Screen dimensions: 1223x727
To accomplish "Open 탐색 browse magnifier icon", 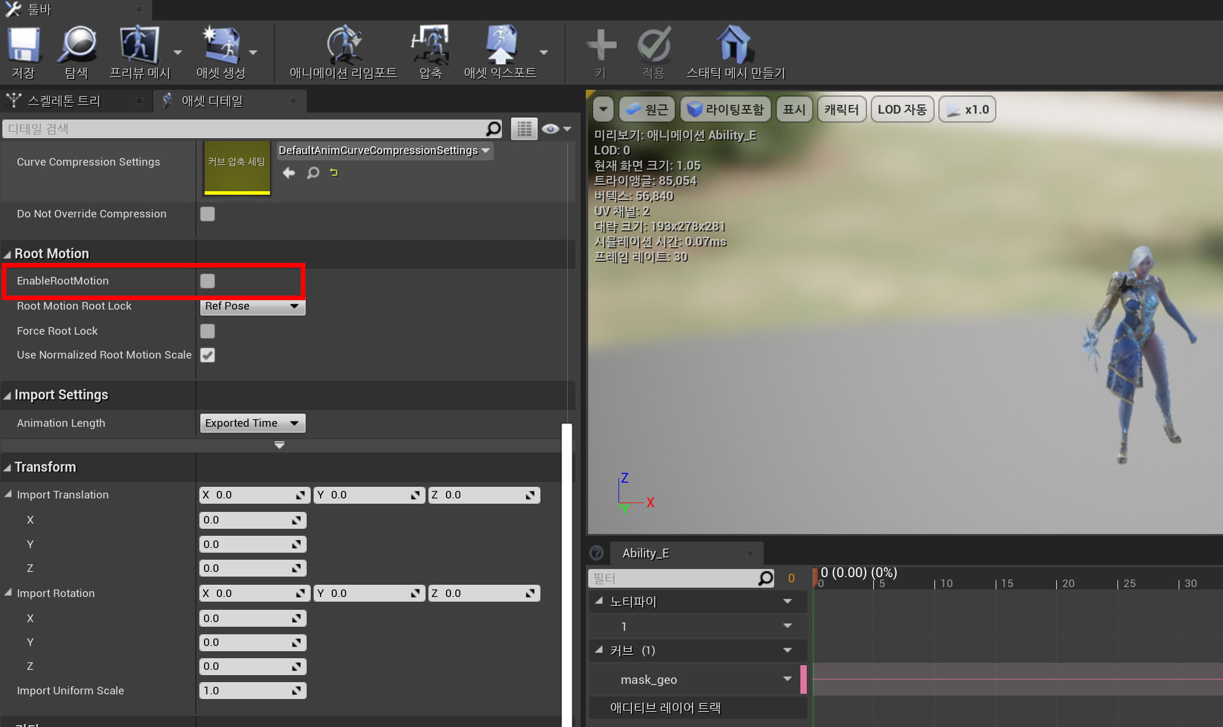I will click(x=77, y=45).
